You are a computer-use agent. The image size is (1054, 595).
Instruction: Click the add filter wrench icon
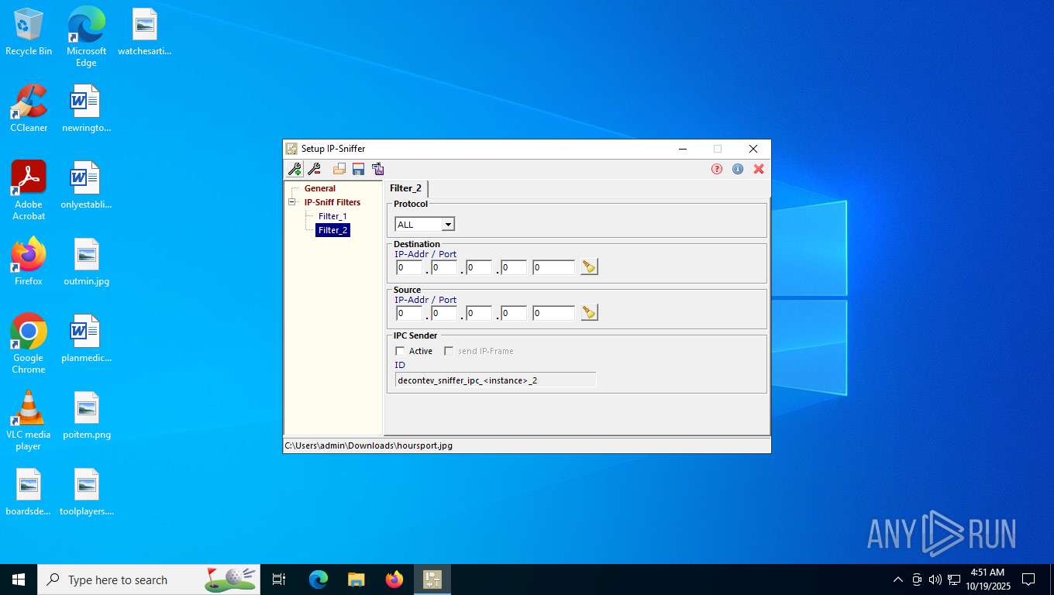point(294,169)
